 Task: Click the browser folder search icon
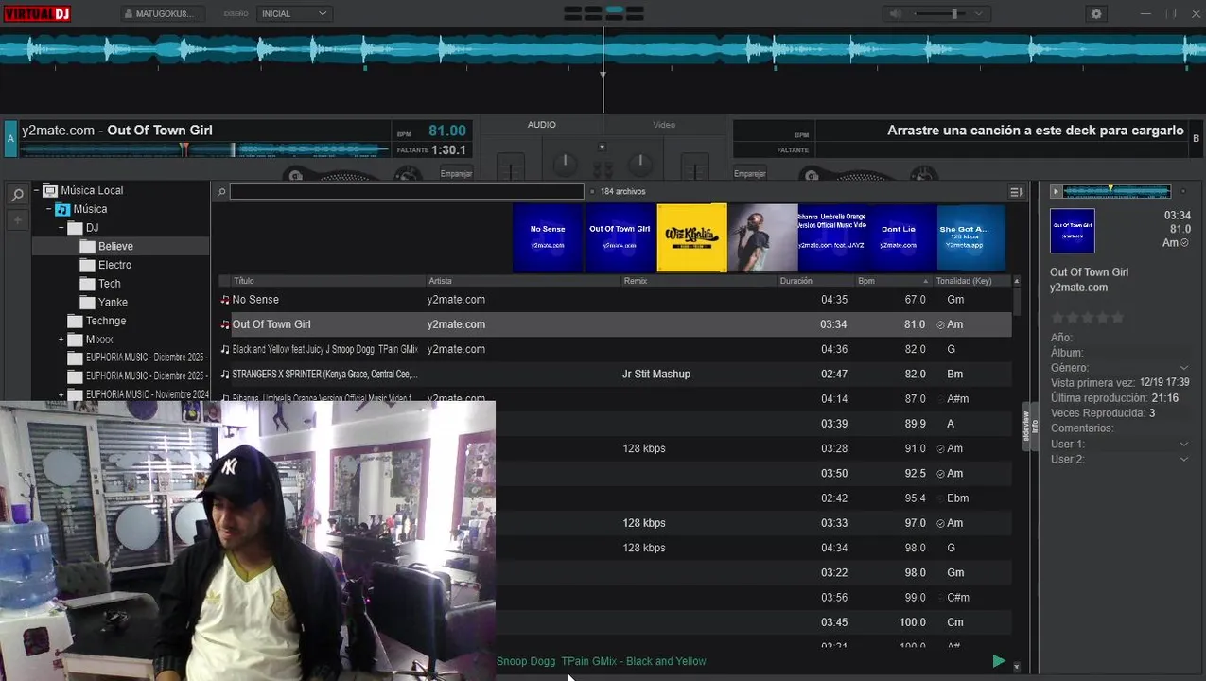(x=17, y=195)
